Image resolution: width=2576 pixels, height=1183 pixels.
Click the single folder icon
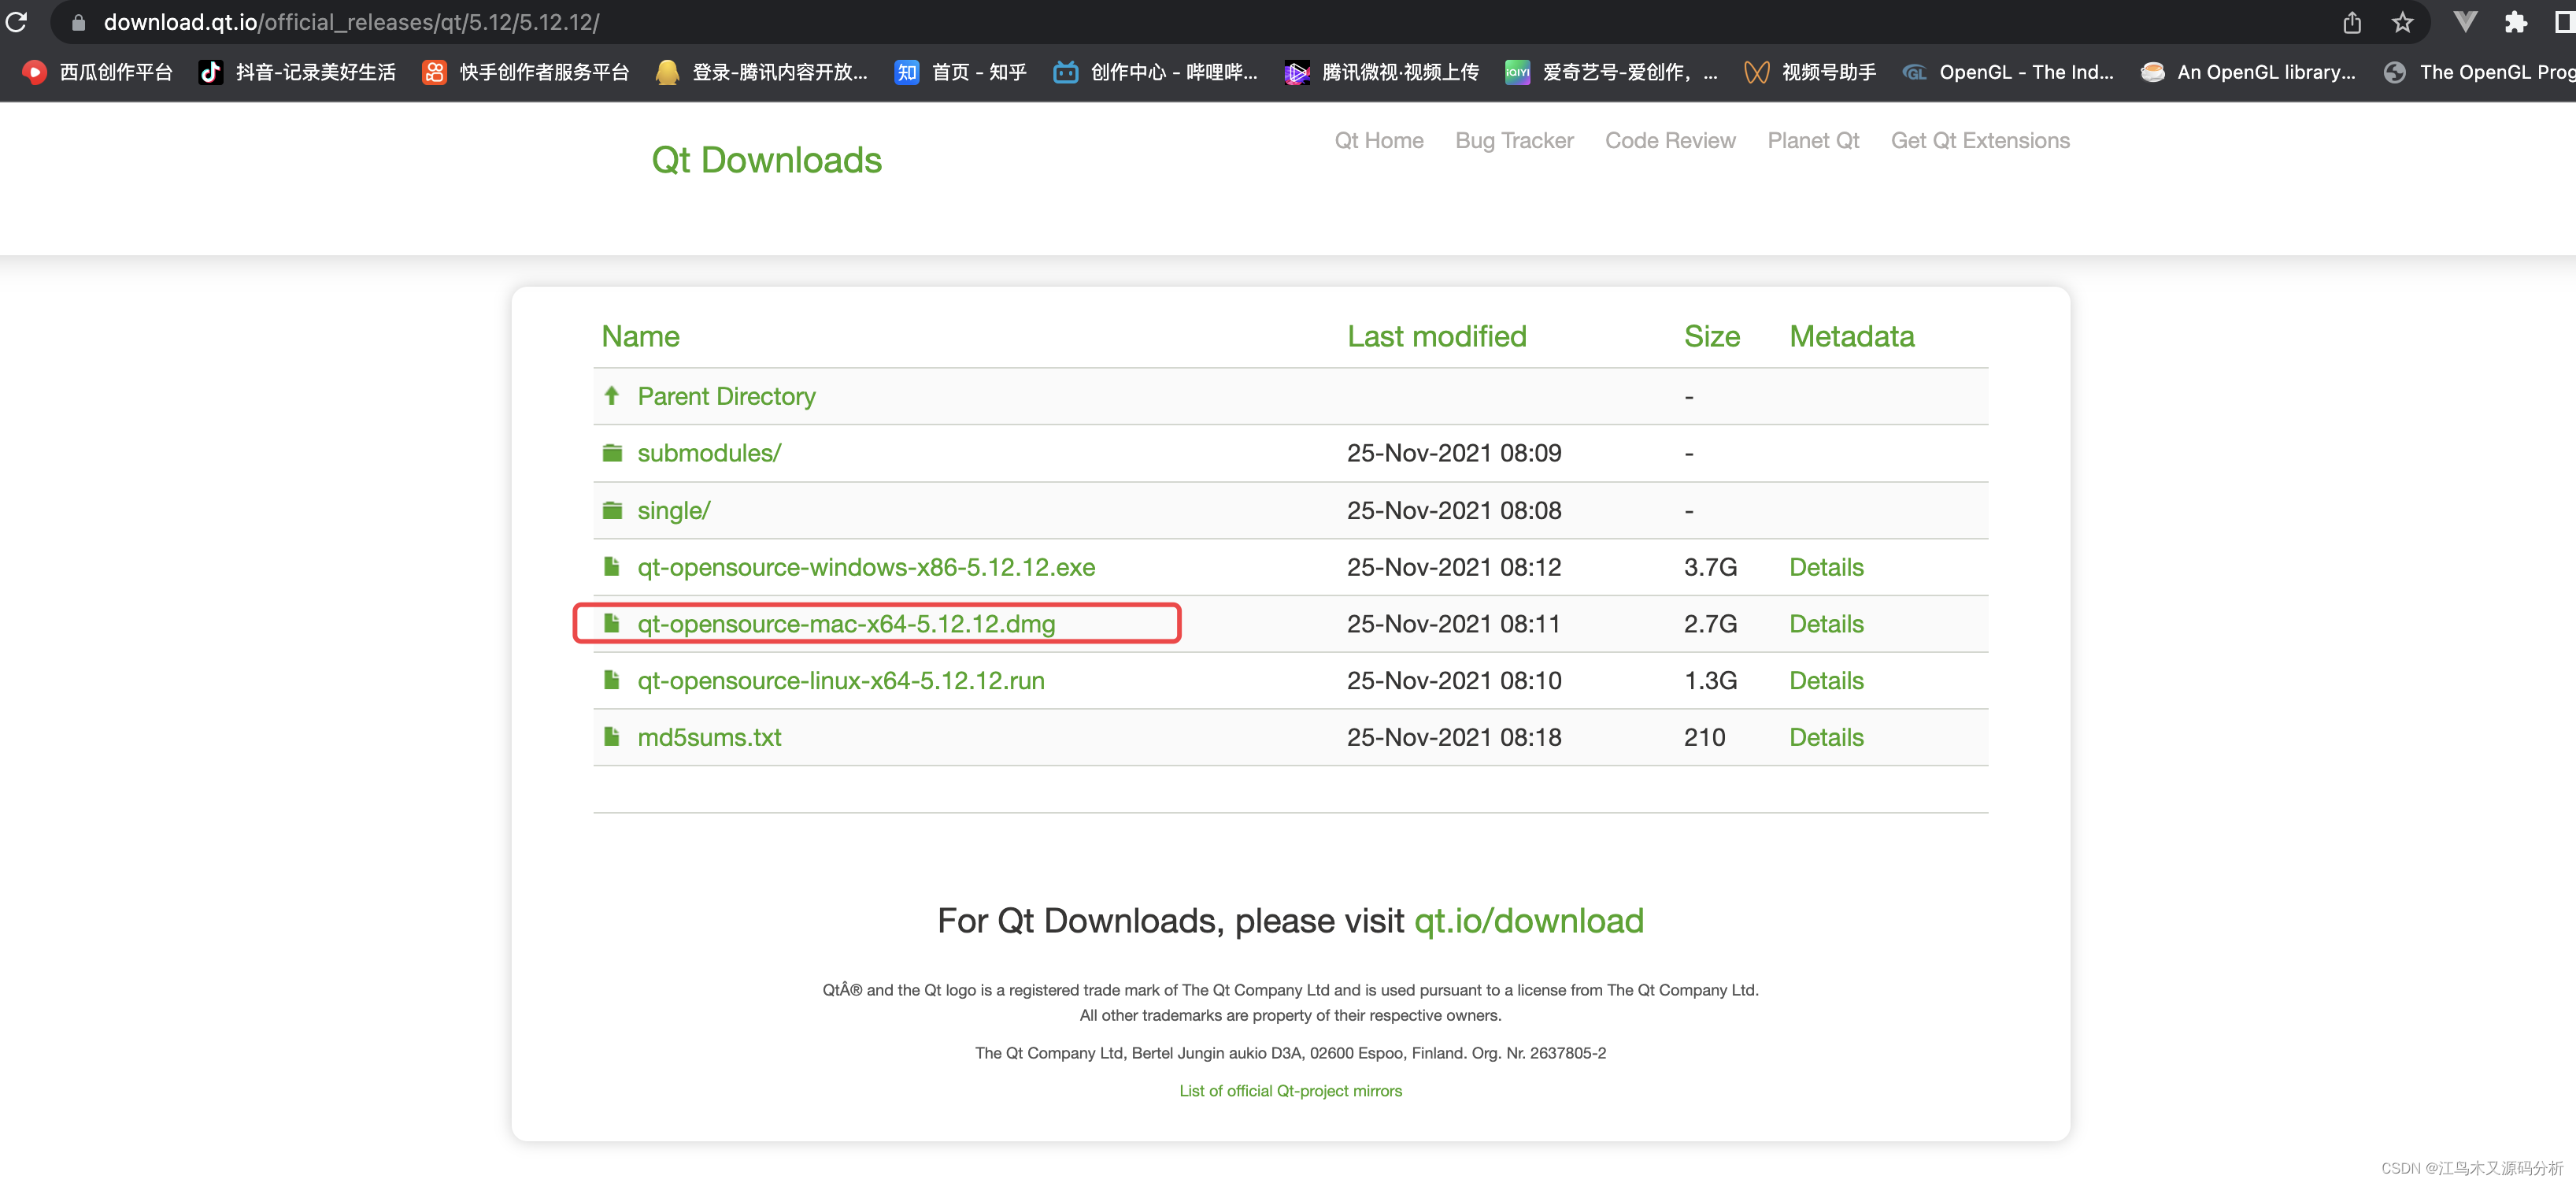tap(612, 510)
